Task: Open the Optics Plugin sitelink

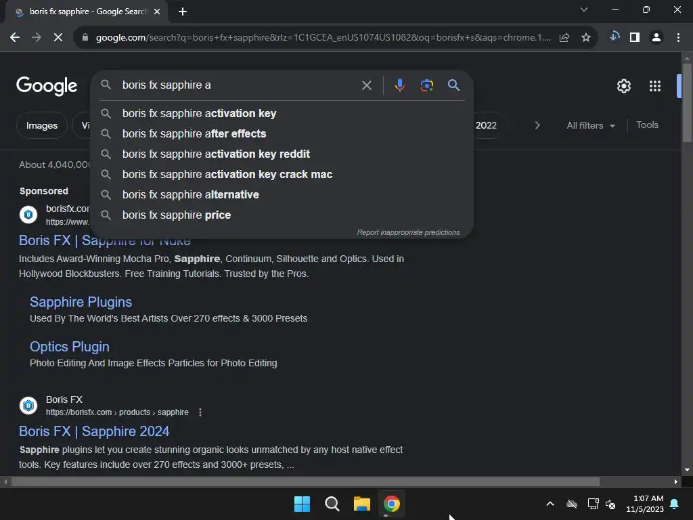Action: [70, 347]
